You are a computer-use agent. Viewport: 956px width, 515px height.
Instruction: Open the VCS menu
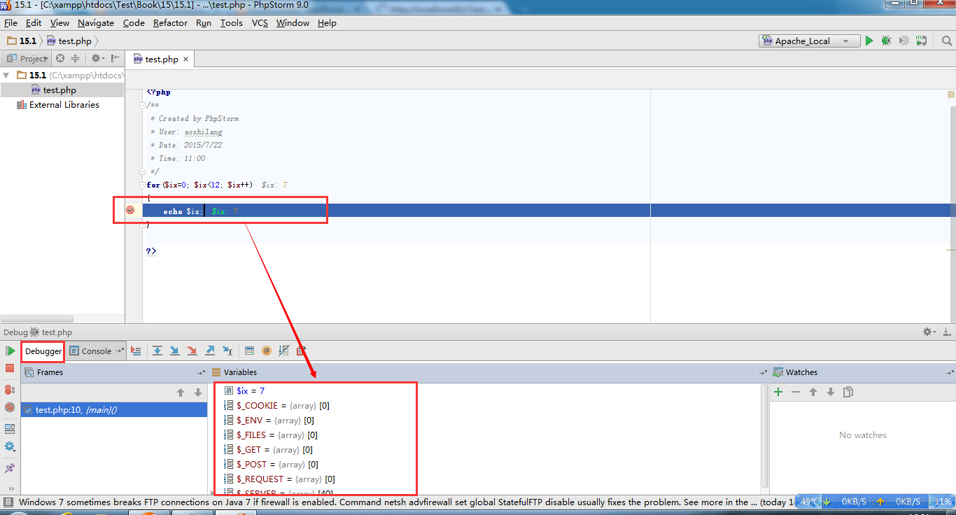[260, 23]
